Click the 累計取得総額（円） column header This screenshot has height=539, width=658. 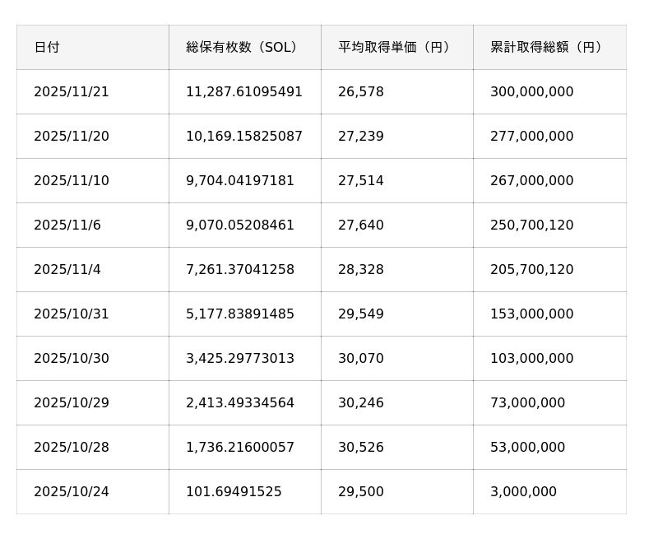549,48
